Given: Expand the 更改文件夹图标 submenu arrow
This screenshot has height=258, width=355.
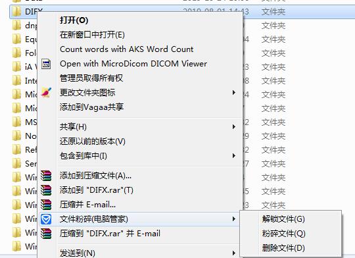Looking at the screenshot, I should coord(234,93).
